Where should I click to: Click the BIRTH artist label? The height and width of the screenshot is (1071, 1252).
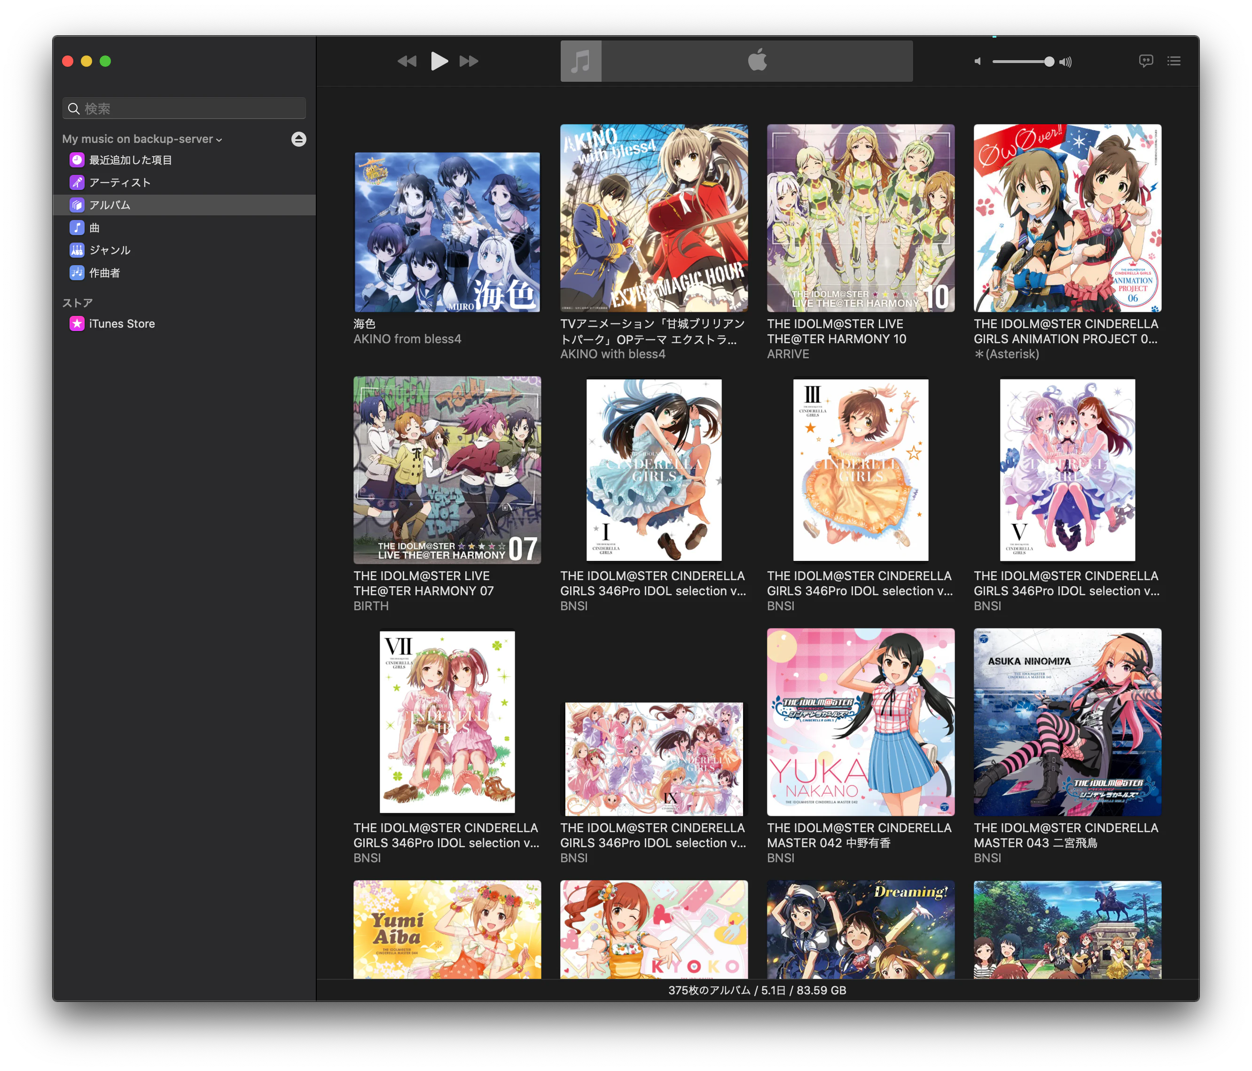371,606
